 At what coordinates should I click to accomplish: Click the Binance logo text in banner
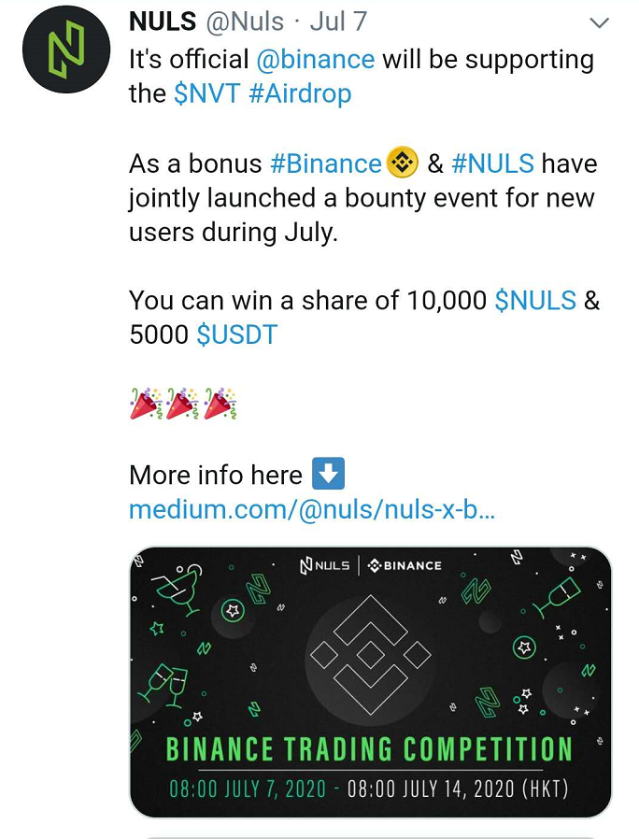(405, 565)
